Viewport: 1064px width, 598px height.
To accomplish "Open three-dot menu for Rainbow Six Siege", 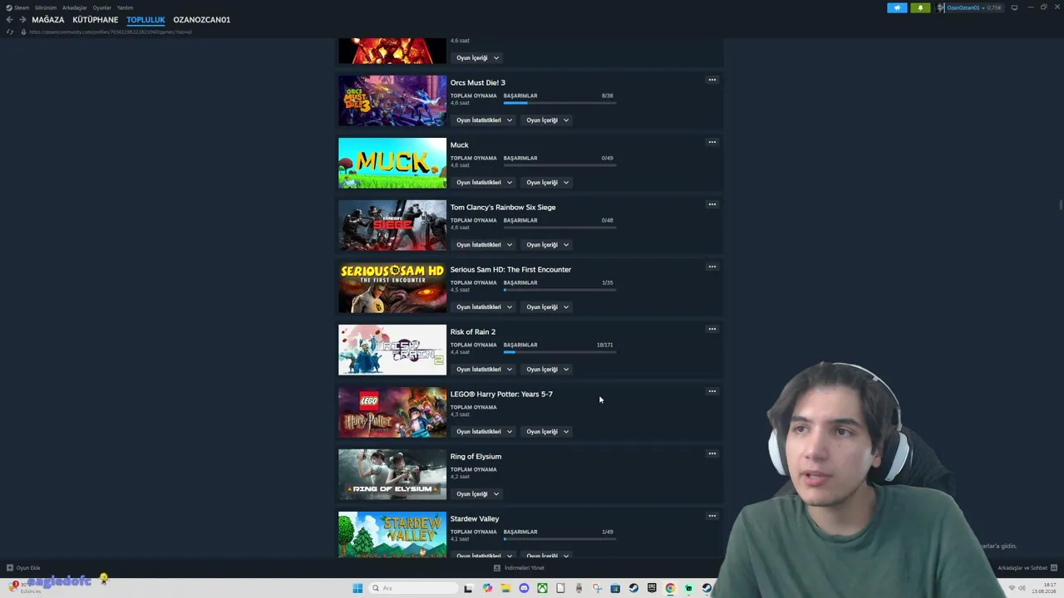I will tap(712, 204).
